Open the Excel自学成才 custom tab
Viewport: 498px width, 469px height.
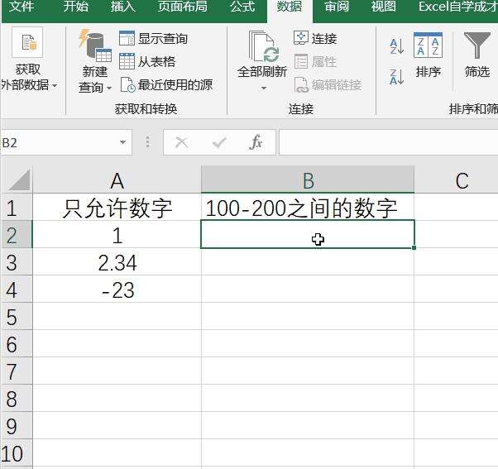457,7
